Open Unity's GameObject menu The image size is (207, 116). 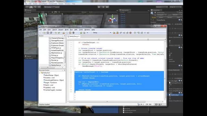(43, 4)
